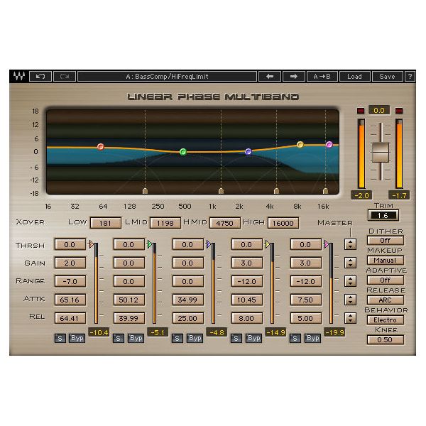Click the Knee value 0.50
The height and width of the screenshot is (426, 426).
(386, 339)
